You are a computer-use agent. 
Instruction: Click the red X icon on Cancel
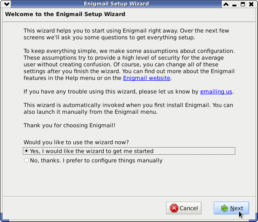[x=174, y=208]
